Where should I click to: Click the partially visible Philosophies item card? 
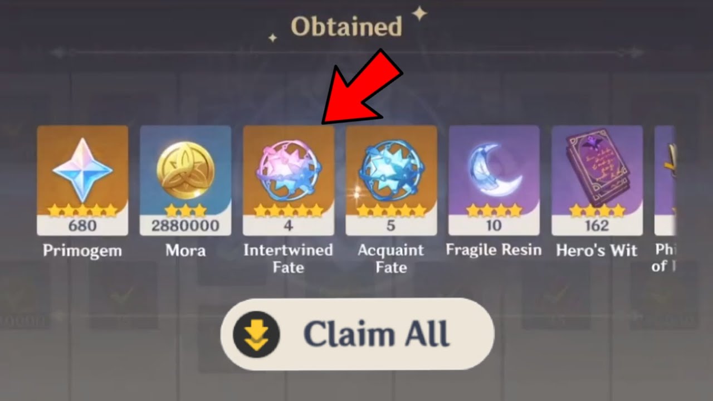(x=665, y=180)
